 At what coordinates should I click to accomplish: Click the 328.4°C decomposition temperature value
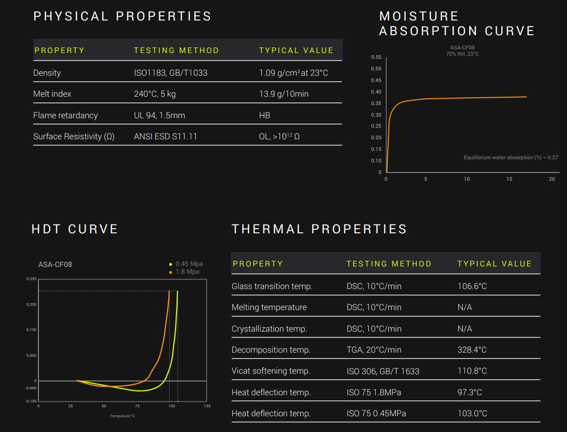[x=472, y=350]
